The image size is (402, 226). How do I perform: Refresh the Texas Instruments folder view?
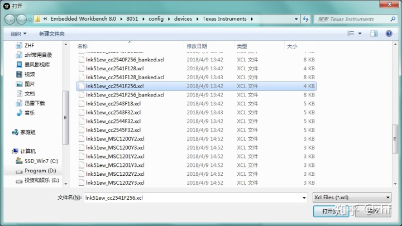(x=305, y=19)
